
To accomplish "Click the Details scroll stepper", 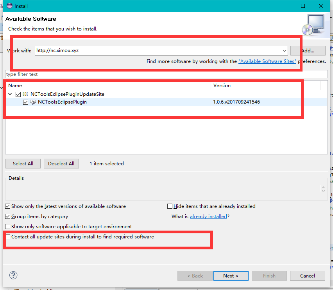I will (x=323, y=189).
